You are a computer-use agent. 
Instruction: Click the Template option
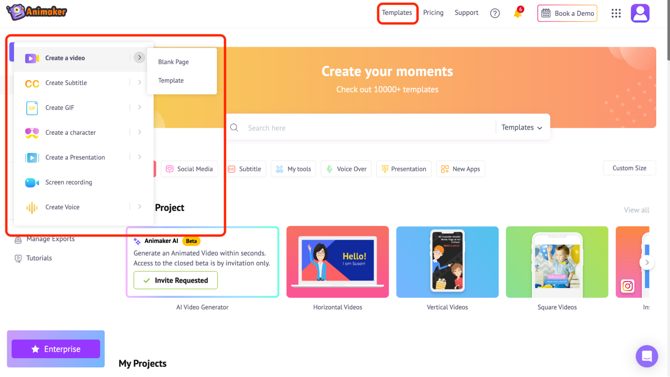coord(171,80)
